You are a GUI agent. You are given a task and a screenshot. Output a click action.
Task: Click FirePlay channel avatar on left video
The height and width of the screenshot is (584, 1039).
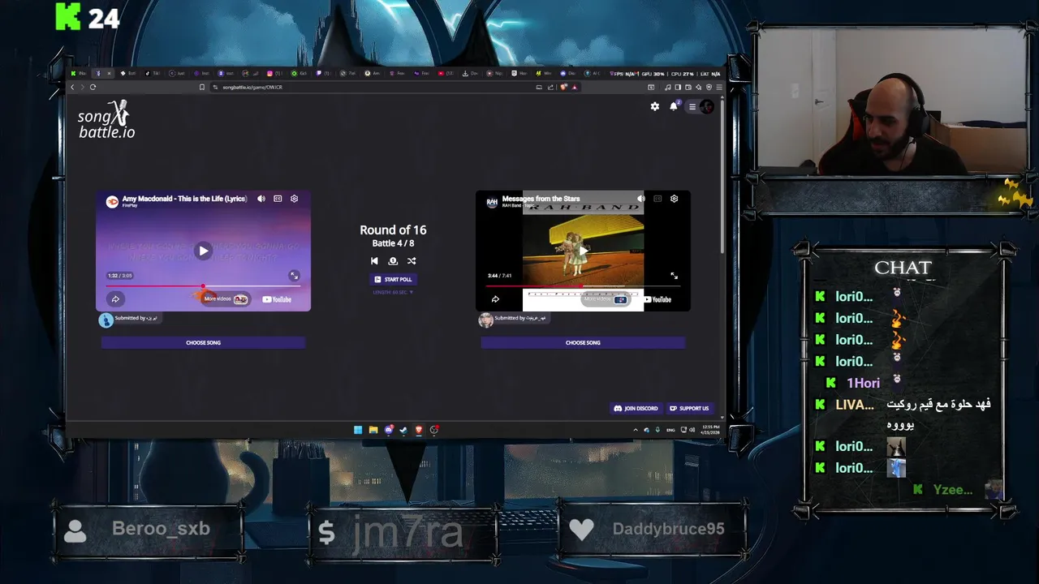(112, 201)
